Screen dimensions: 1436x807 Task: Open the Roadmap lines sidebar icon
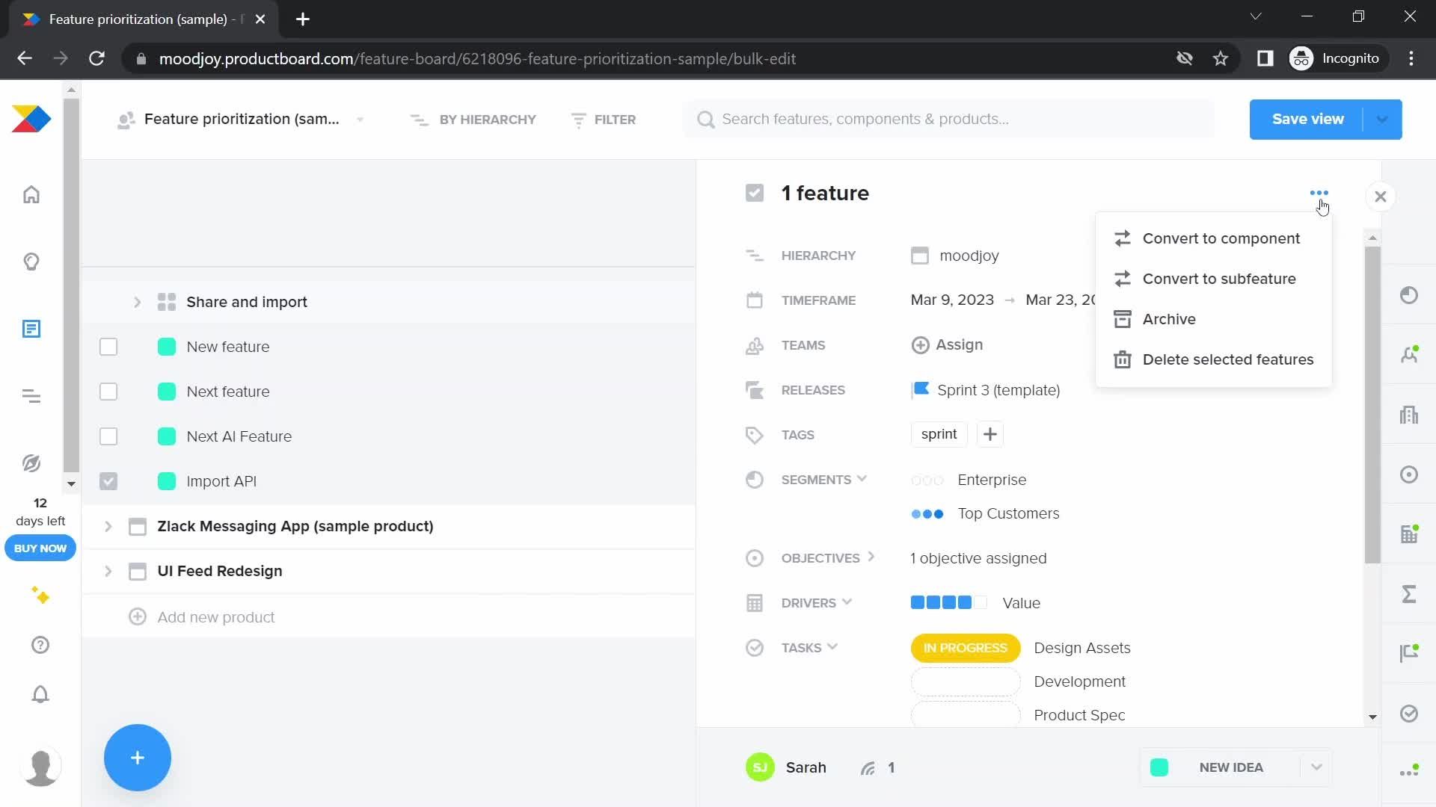tap(31, 396)
